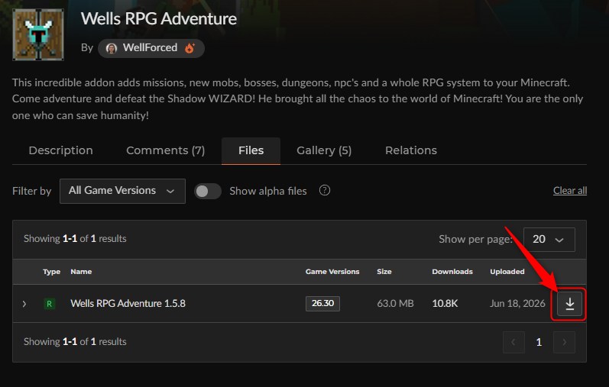Open the Wells RPG Adventure project logo

point(38,34)
